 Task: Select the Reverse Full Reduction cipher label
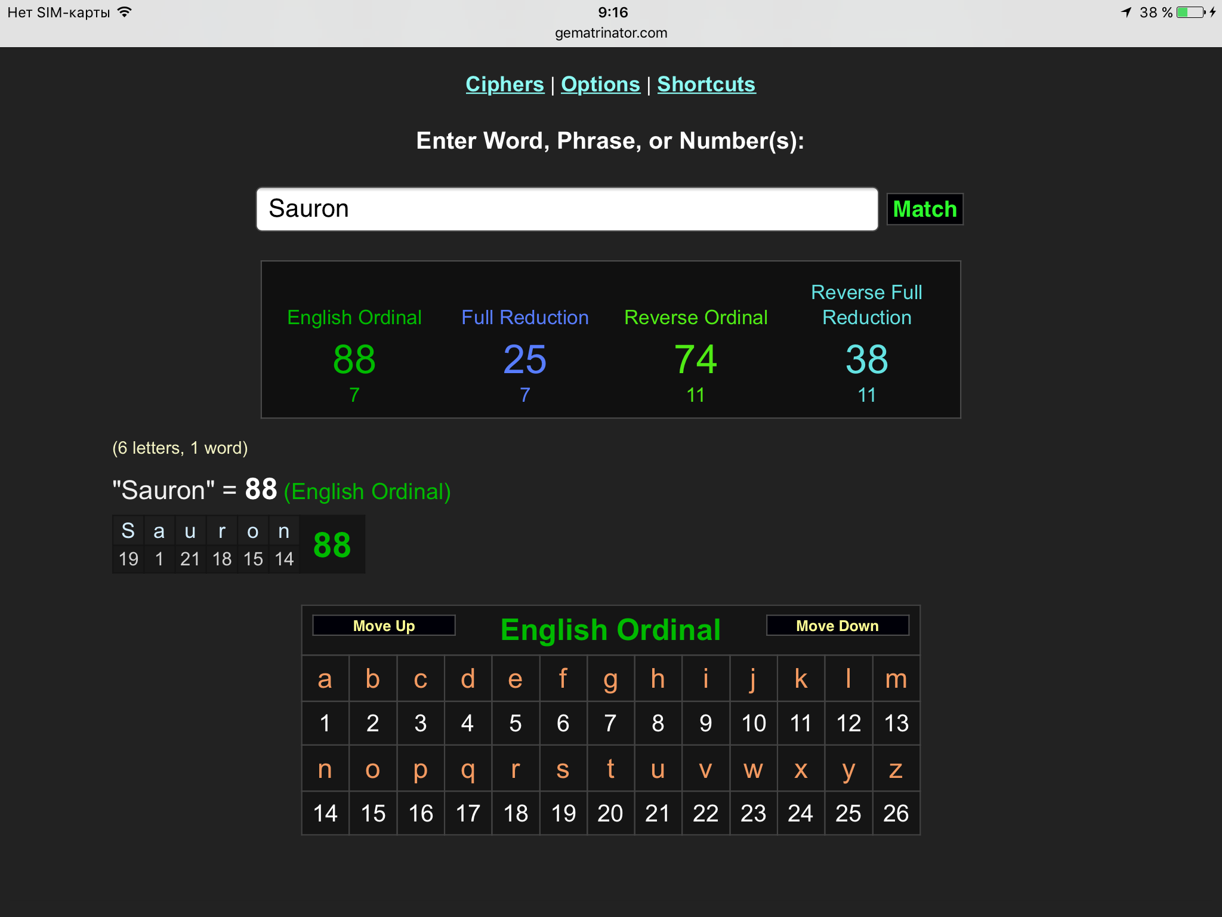coord(866,305)
